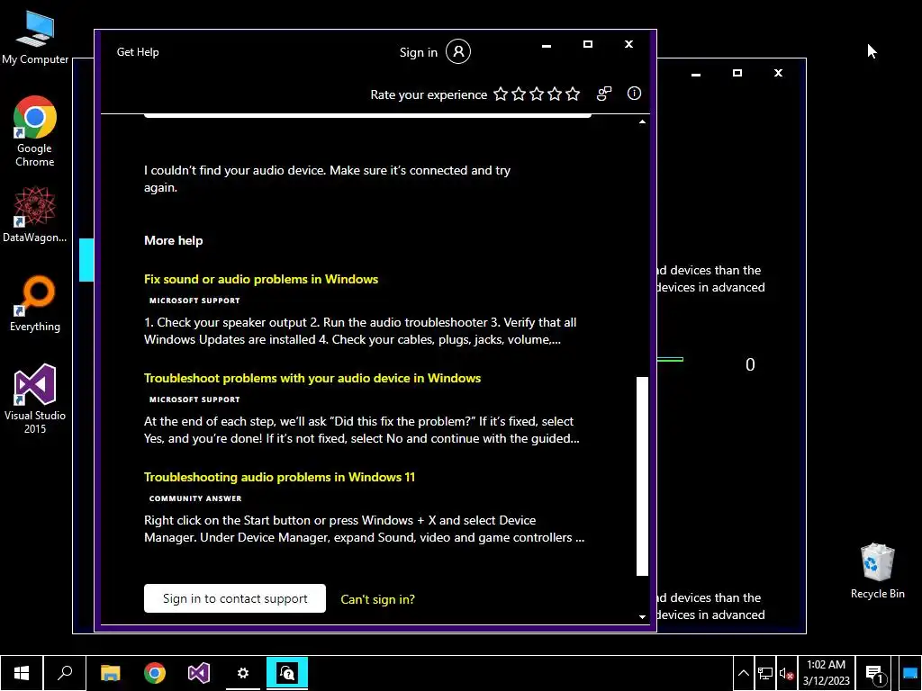This screenshot has height=691, width=922.
Task: Maximize the background Settings window
Action: coord(737,74)
